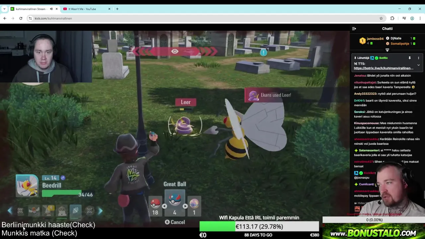
Task: Reload the kick.com page
Action: (x=21, y=18)
